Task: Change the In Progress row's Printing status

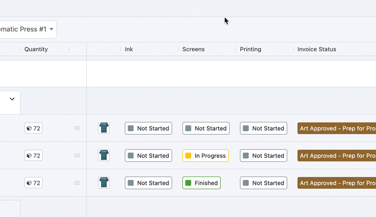Action: [x=263, y=156]
